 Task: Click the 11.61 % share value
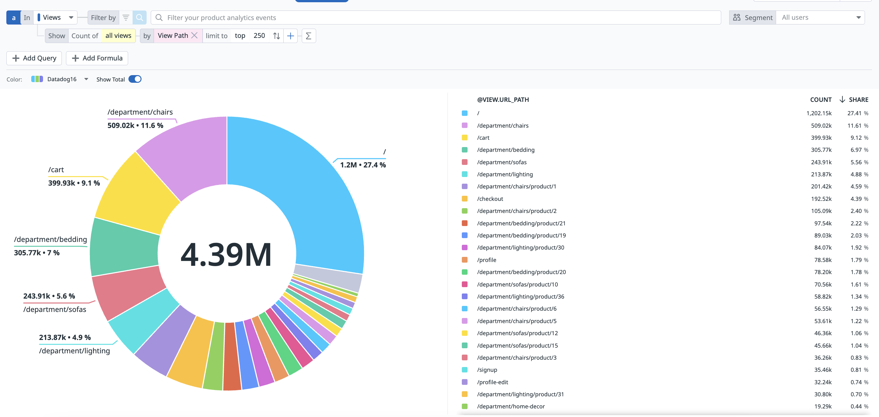(858, 125)
